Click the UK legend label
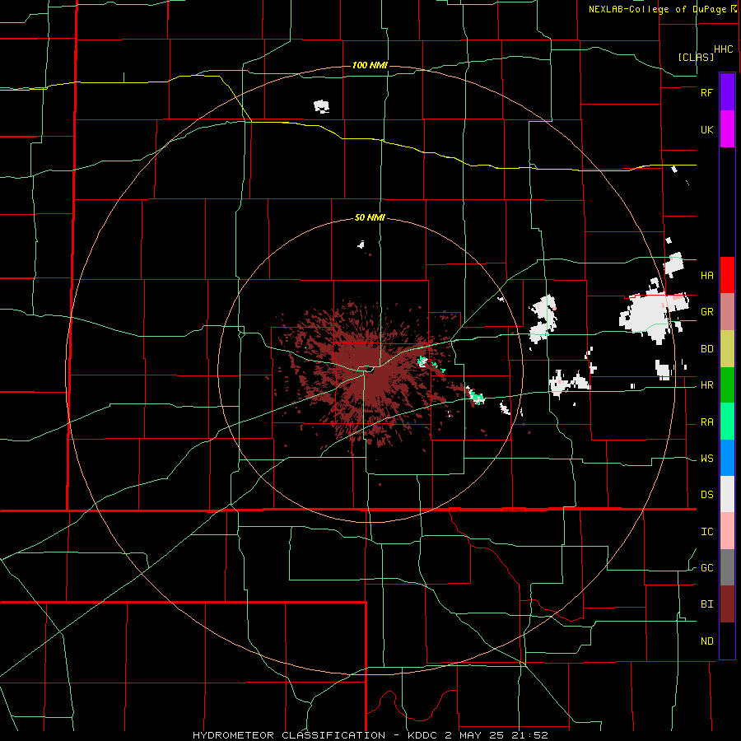 click(706, 130)
